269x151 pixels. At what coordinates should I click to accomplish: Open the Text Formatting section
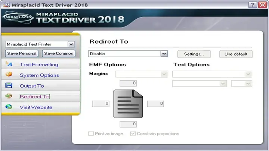tap(39, 65)
